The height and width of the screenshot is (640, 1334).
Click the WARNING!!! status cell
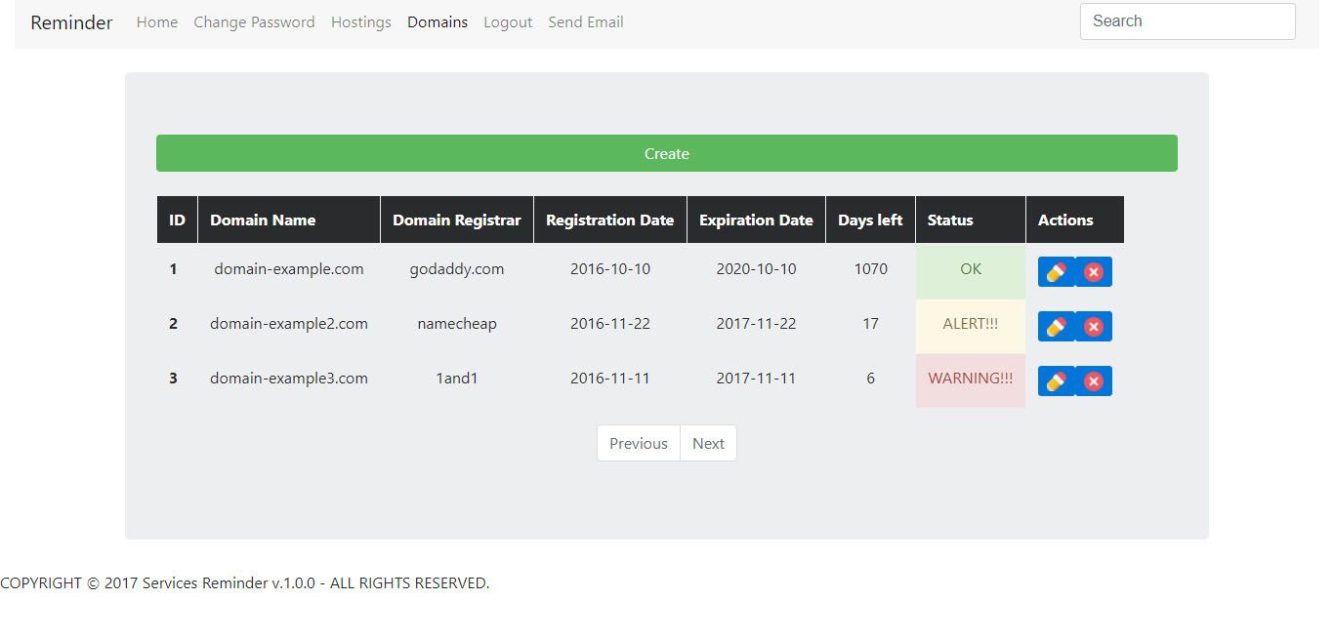click(x=970, y=379)
